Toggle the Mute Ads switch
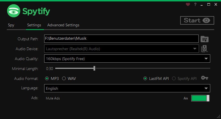 200,98
